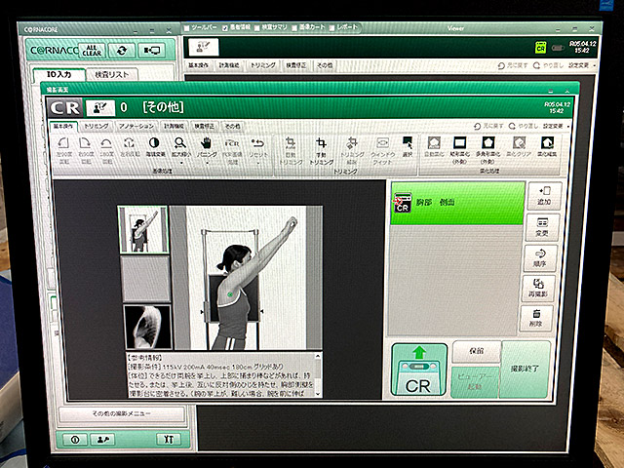Click the reference info scrollbar down arrow

[x=318, y=394]
